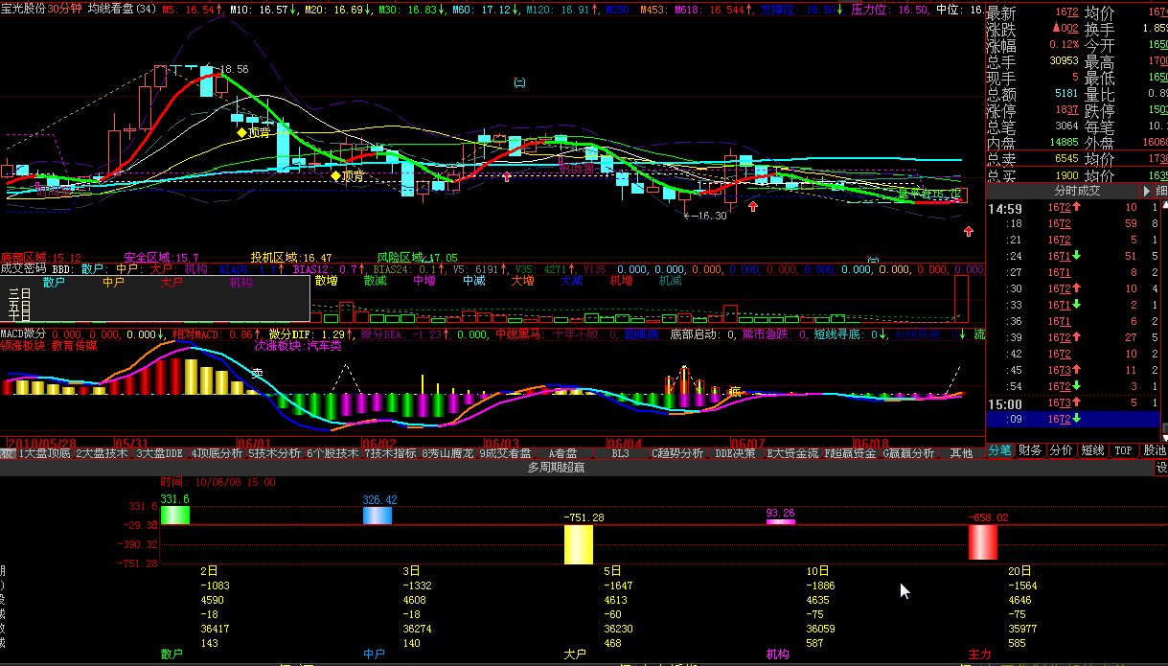This screenshot has height=666, width=1168.
Task: Open 4顶底分析 tab
Action: [218, 453]
